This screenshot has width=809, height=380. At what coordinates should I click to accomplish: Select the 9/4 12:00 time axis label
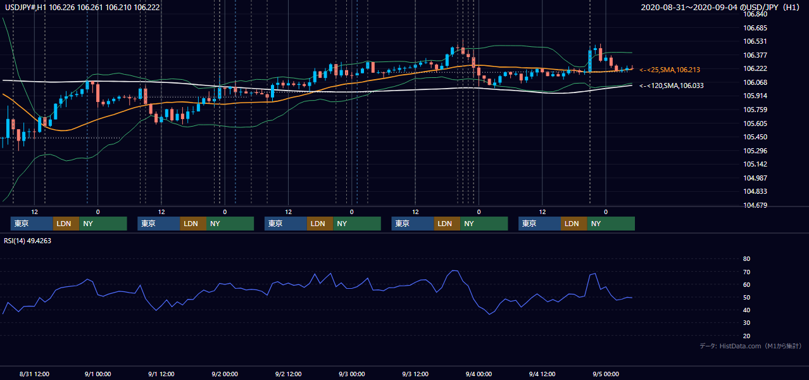pos(542,374)
